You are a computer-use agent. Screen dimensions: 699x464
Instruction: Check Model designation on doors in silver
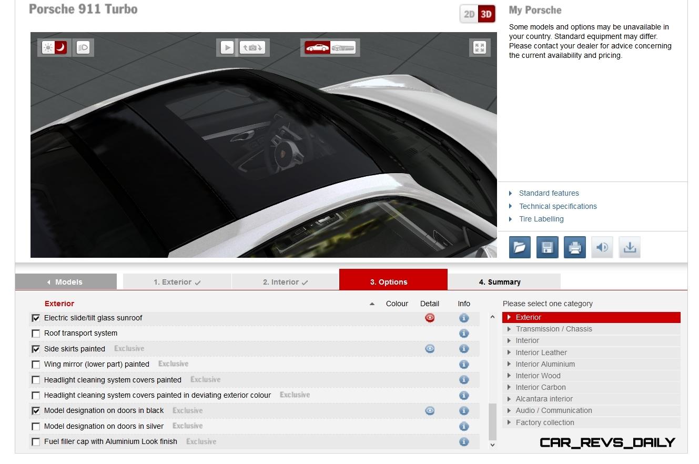[36, 427]
